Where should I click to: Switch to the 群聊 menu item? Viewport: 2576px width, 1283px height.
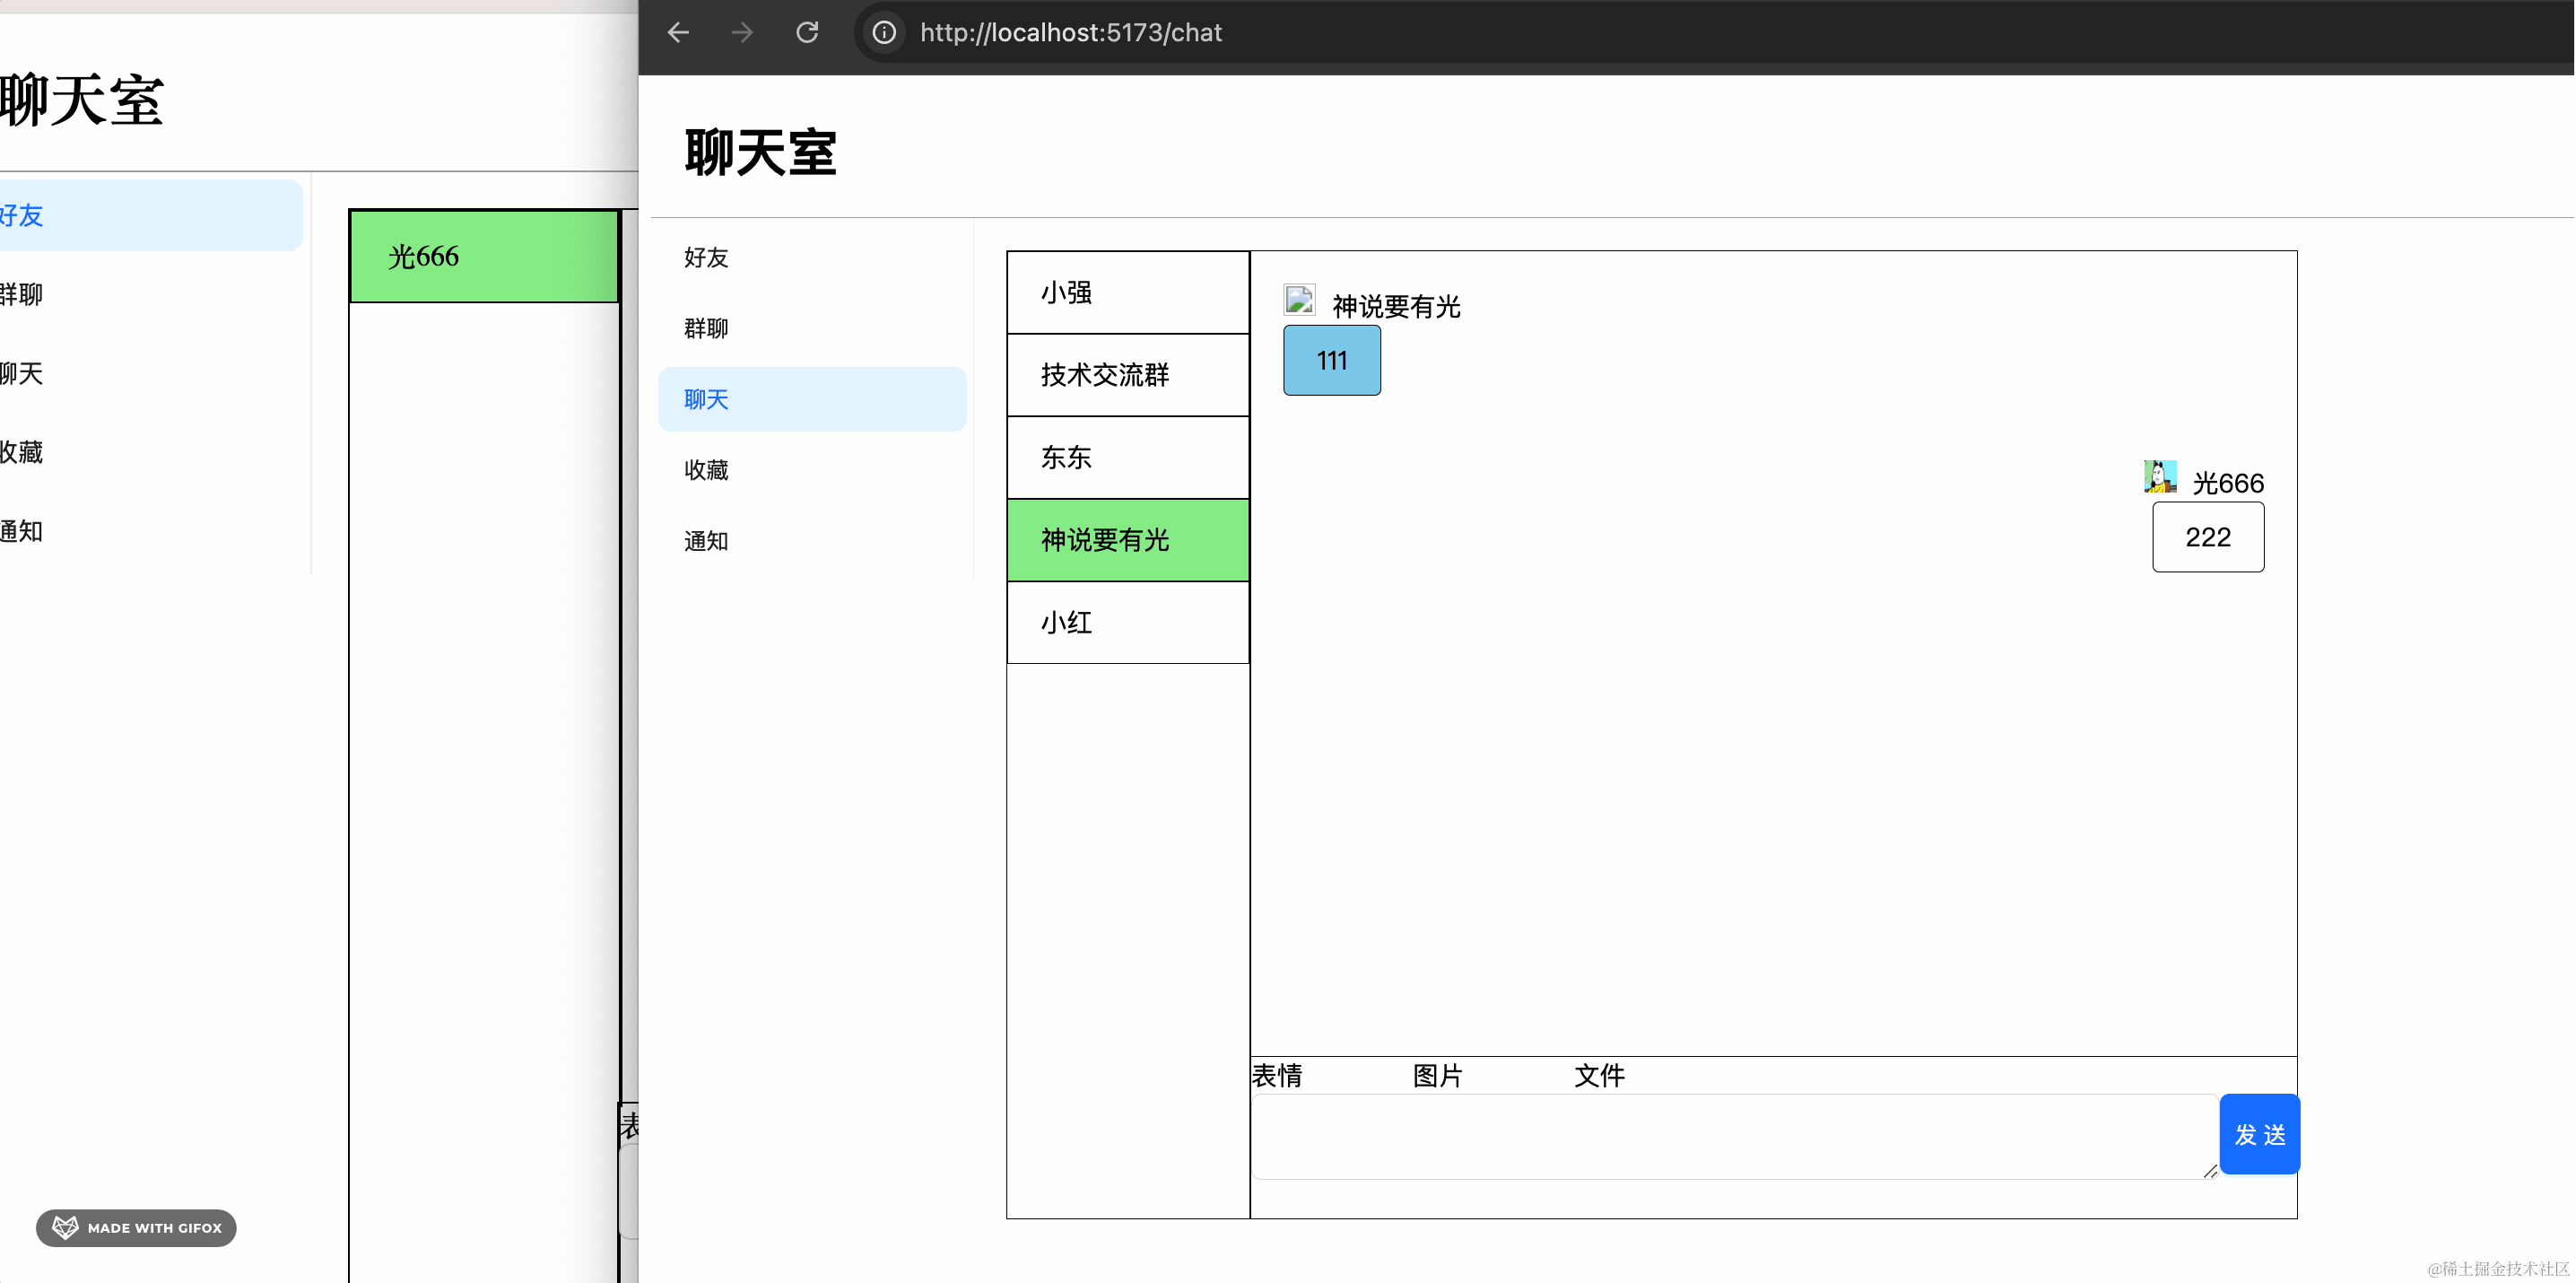point(706,329)
